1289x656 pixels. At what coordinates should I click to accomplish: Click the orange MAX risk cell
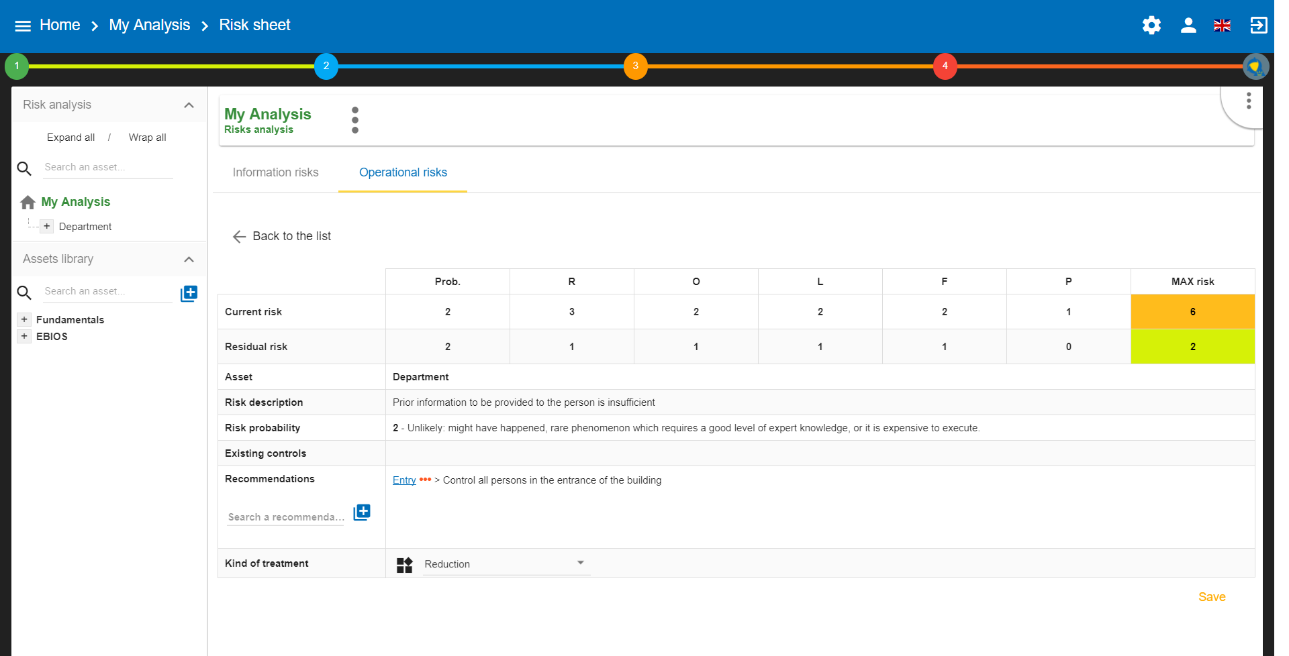tap(1192, 312)
